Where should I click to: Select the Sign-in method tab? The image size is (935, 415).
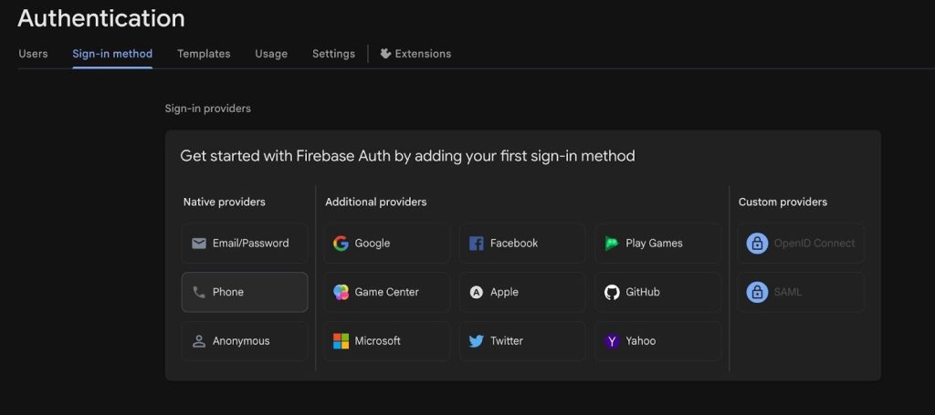pyautogui.click(x=112, y=54)
